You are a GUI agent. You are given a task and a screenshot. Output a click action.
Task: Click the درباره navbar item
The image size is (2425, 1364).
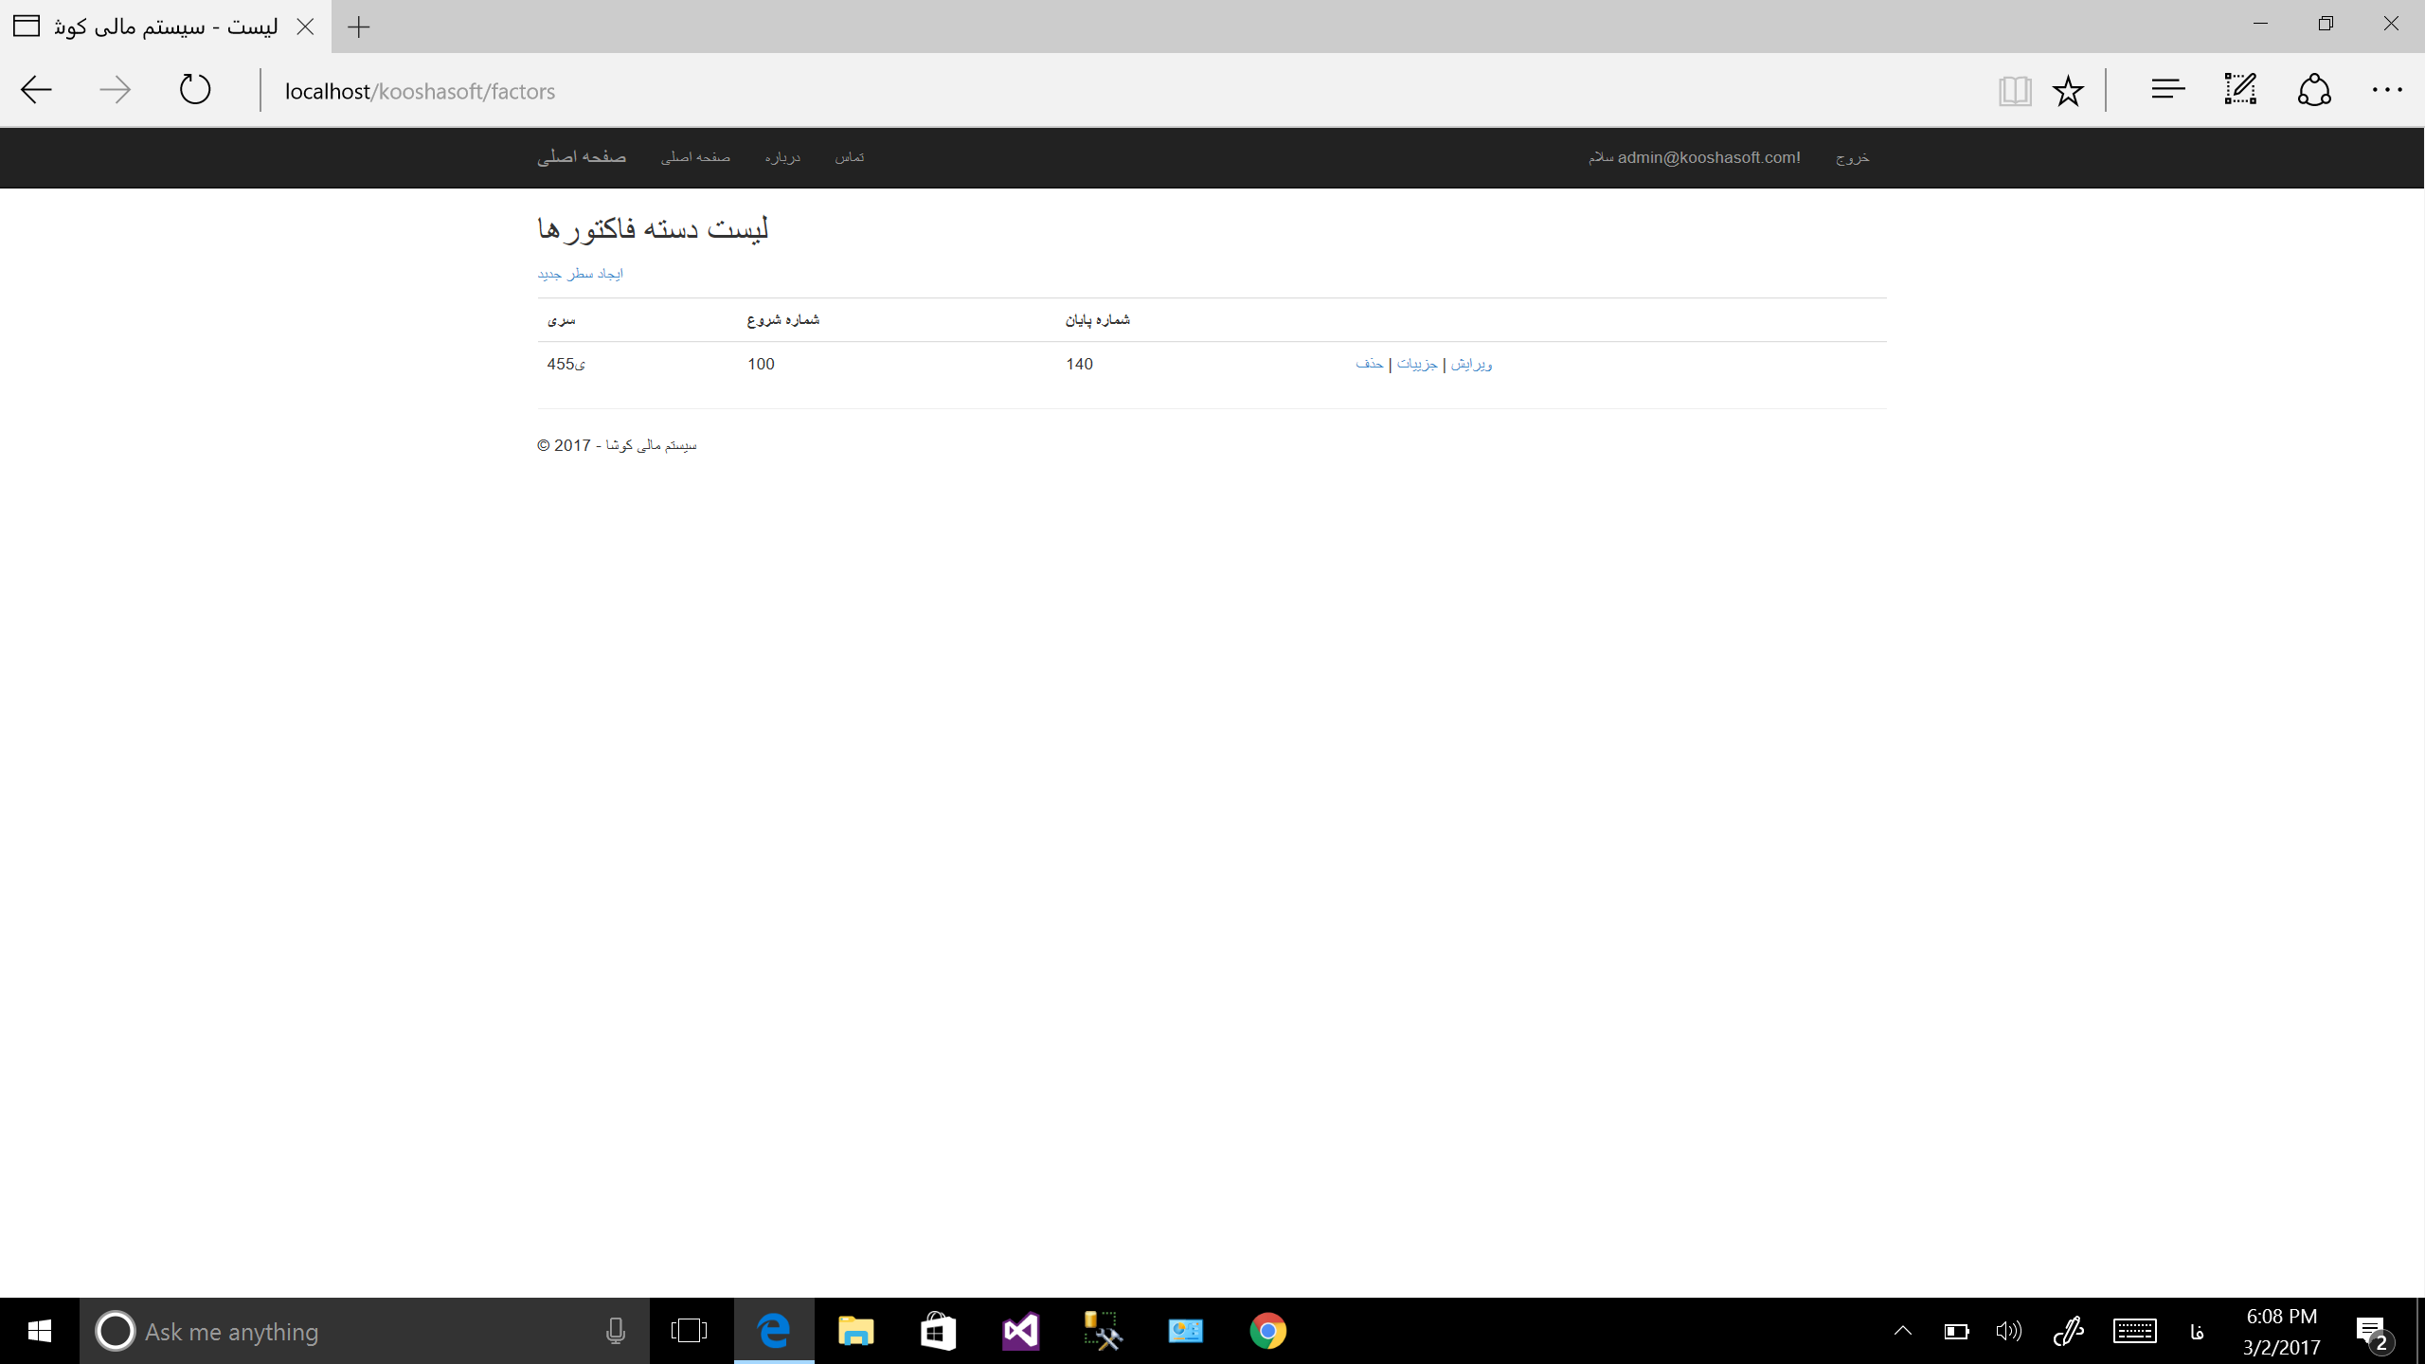pyautogui.click(x=782, y=157)
